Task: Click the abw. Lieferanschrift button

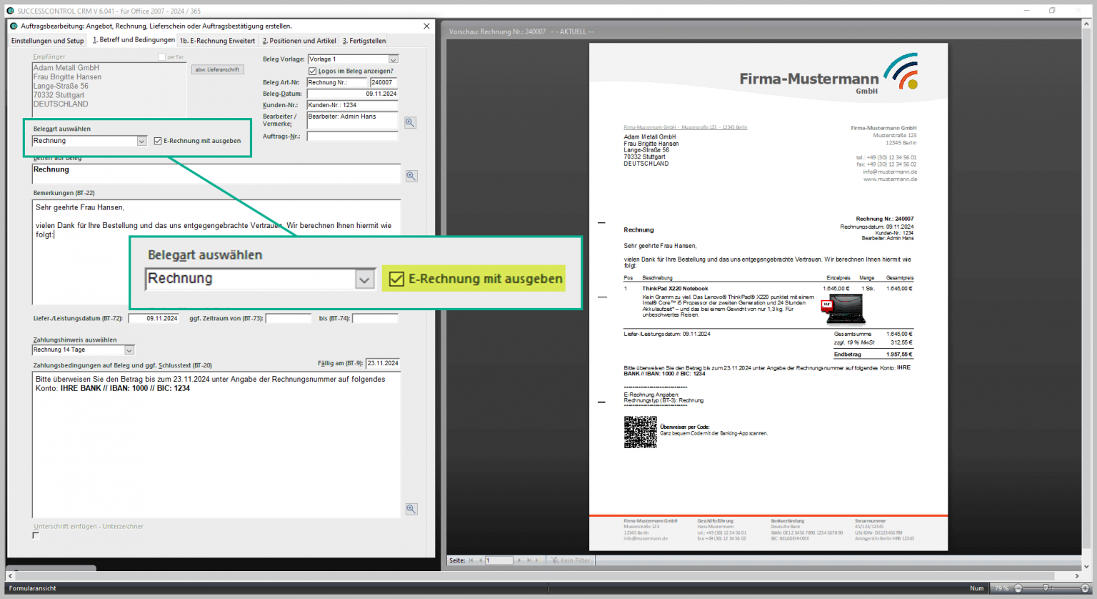Action: click(217, 69)
